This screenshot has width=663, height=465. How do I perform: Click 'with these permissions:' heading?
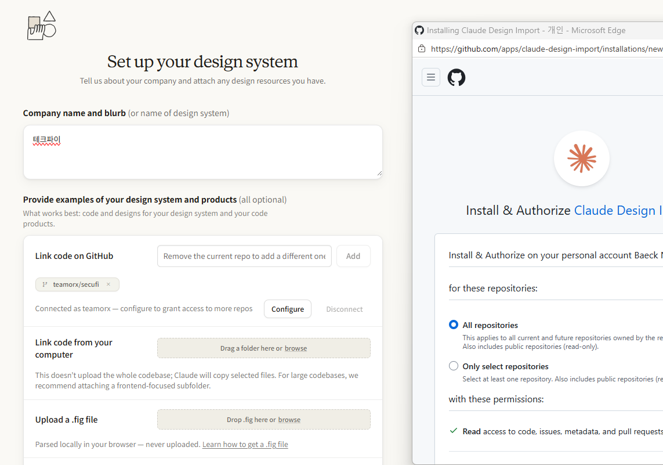click(496, 399)
